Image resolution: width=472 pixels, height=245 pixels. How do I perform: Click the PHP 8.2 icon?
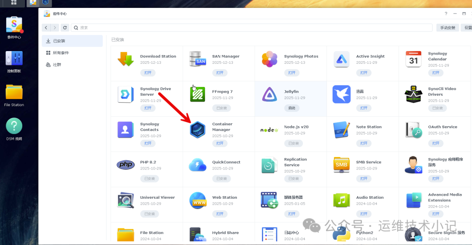(125, 165)
